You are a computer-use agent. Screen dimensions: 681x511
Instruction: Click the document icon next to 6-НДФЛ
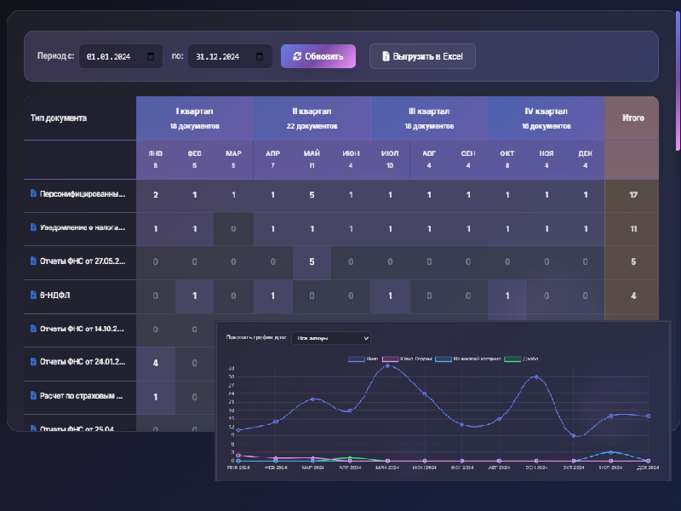point(33,295)
